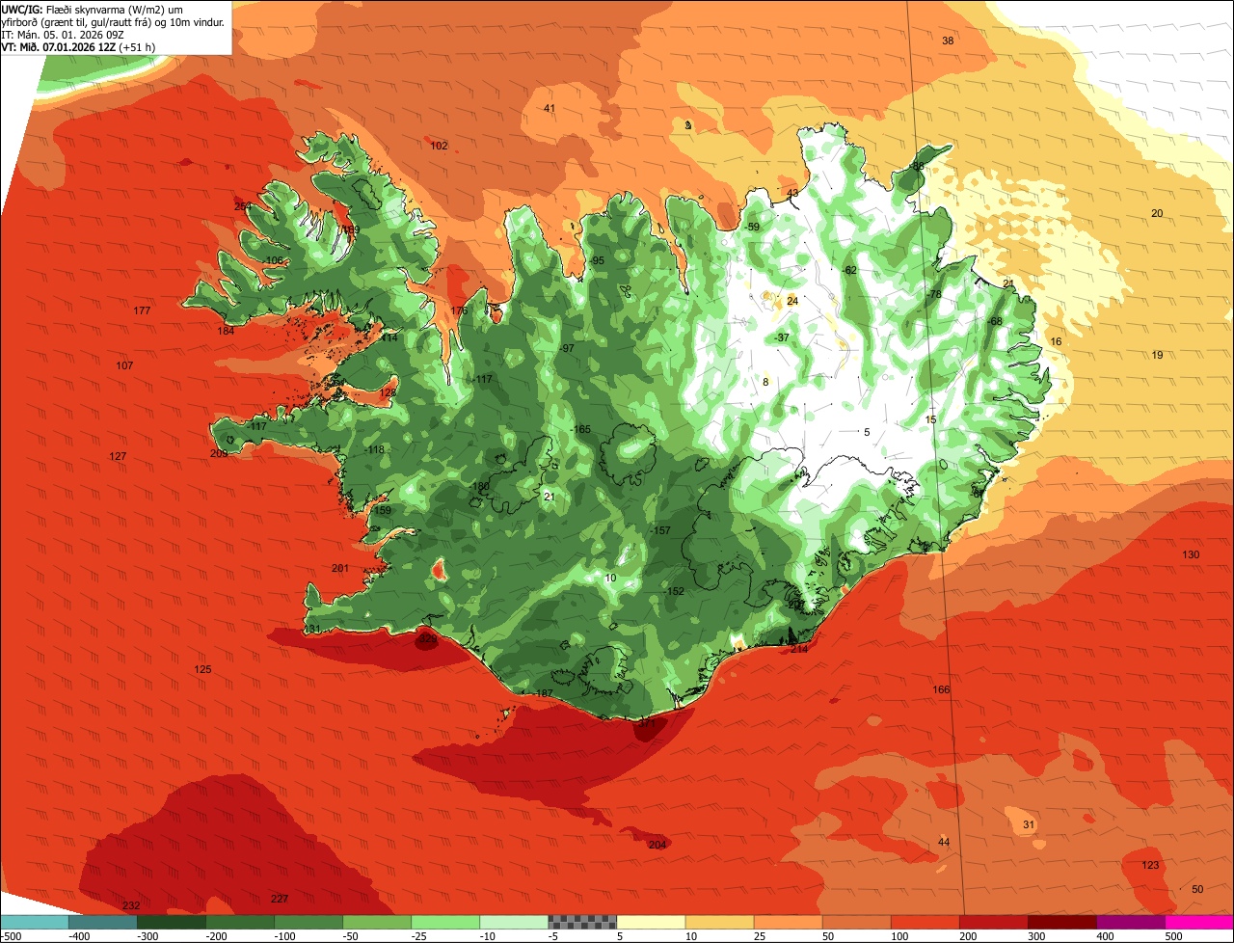1234x943 pixels.
Task: Click the value 123 on the map
Action: 1150,865
